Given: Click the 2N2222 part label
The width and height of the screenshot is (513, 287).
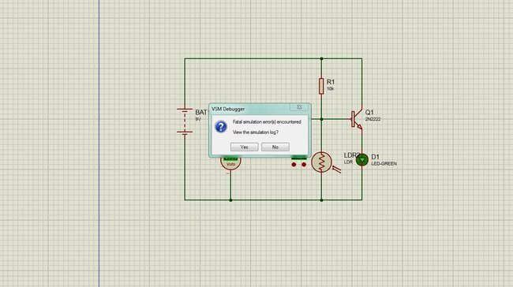Looking at the screenshot, I should coord(373,119).
